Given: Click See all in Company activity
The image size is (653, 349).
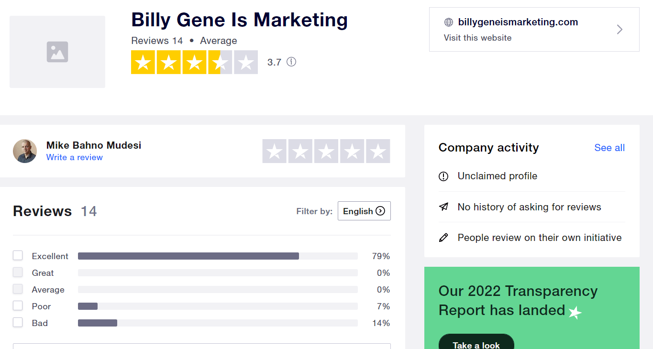Looking at the screenshot, I should click(x=609, y=148).
